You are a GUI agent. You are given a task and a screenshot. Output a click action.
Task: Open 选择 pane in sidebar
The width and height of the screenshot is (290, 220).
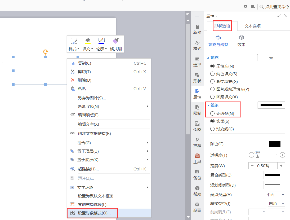pyautogui.click(x=197, y=62)
